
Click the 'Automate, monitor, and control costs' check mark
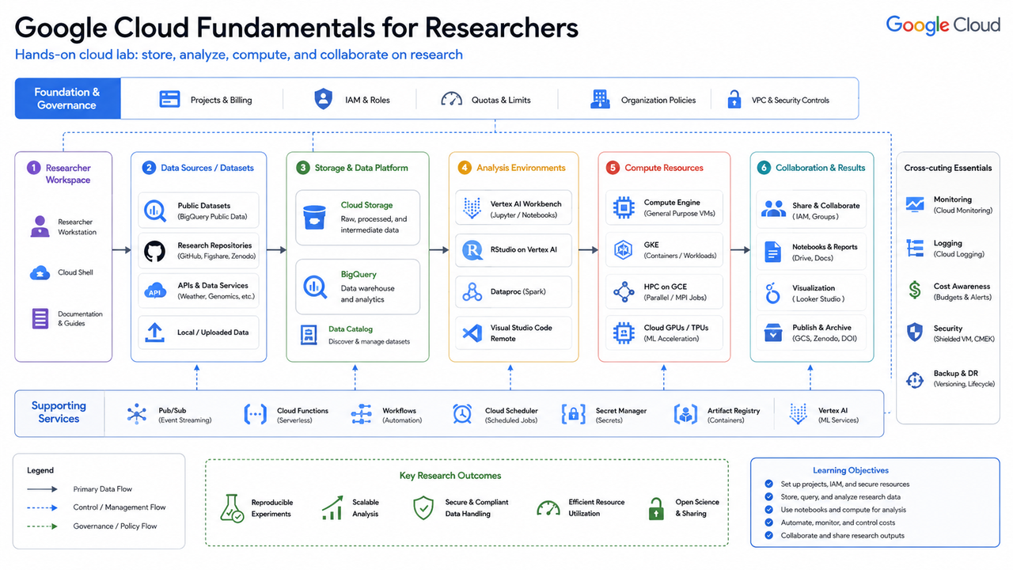768,522
